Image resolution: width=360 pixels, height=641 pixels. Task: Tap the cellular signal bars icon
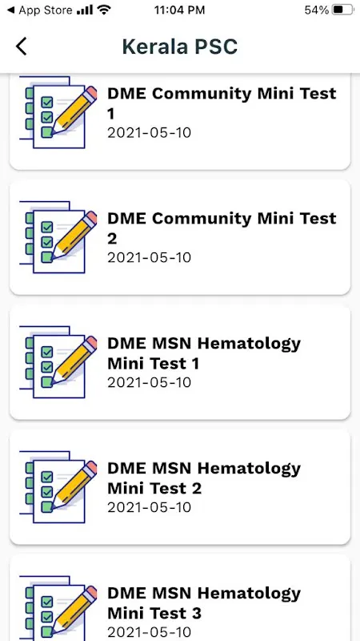[85, 10]
